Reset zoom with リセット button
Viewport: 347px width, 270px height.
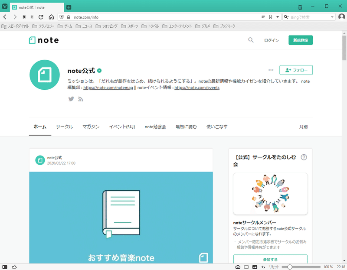tap(274, 267)
